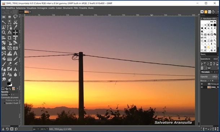The width and height of the screenshot is (220, 132).
Task: Select the Heal bandage tool
Action: 4,74
